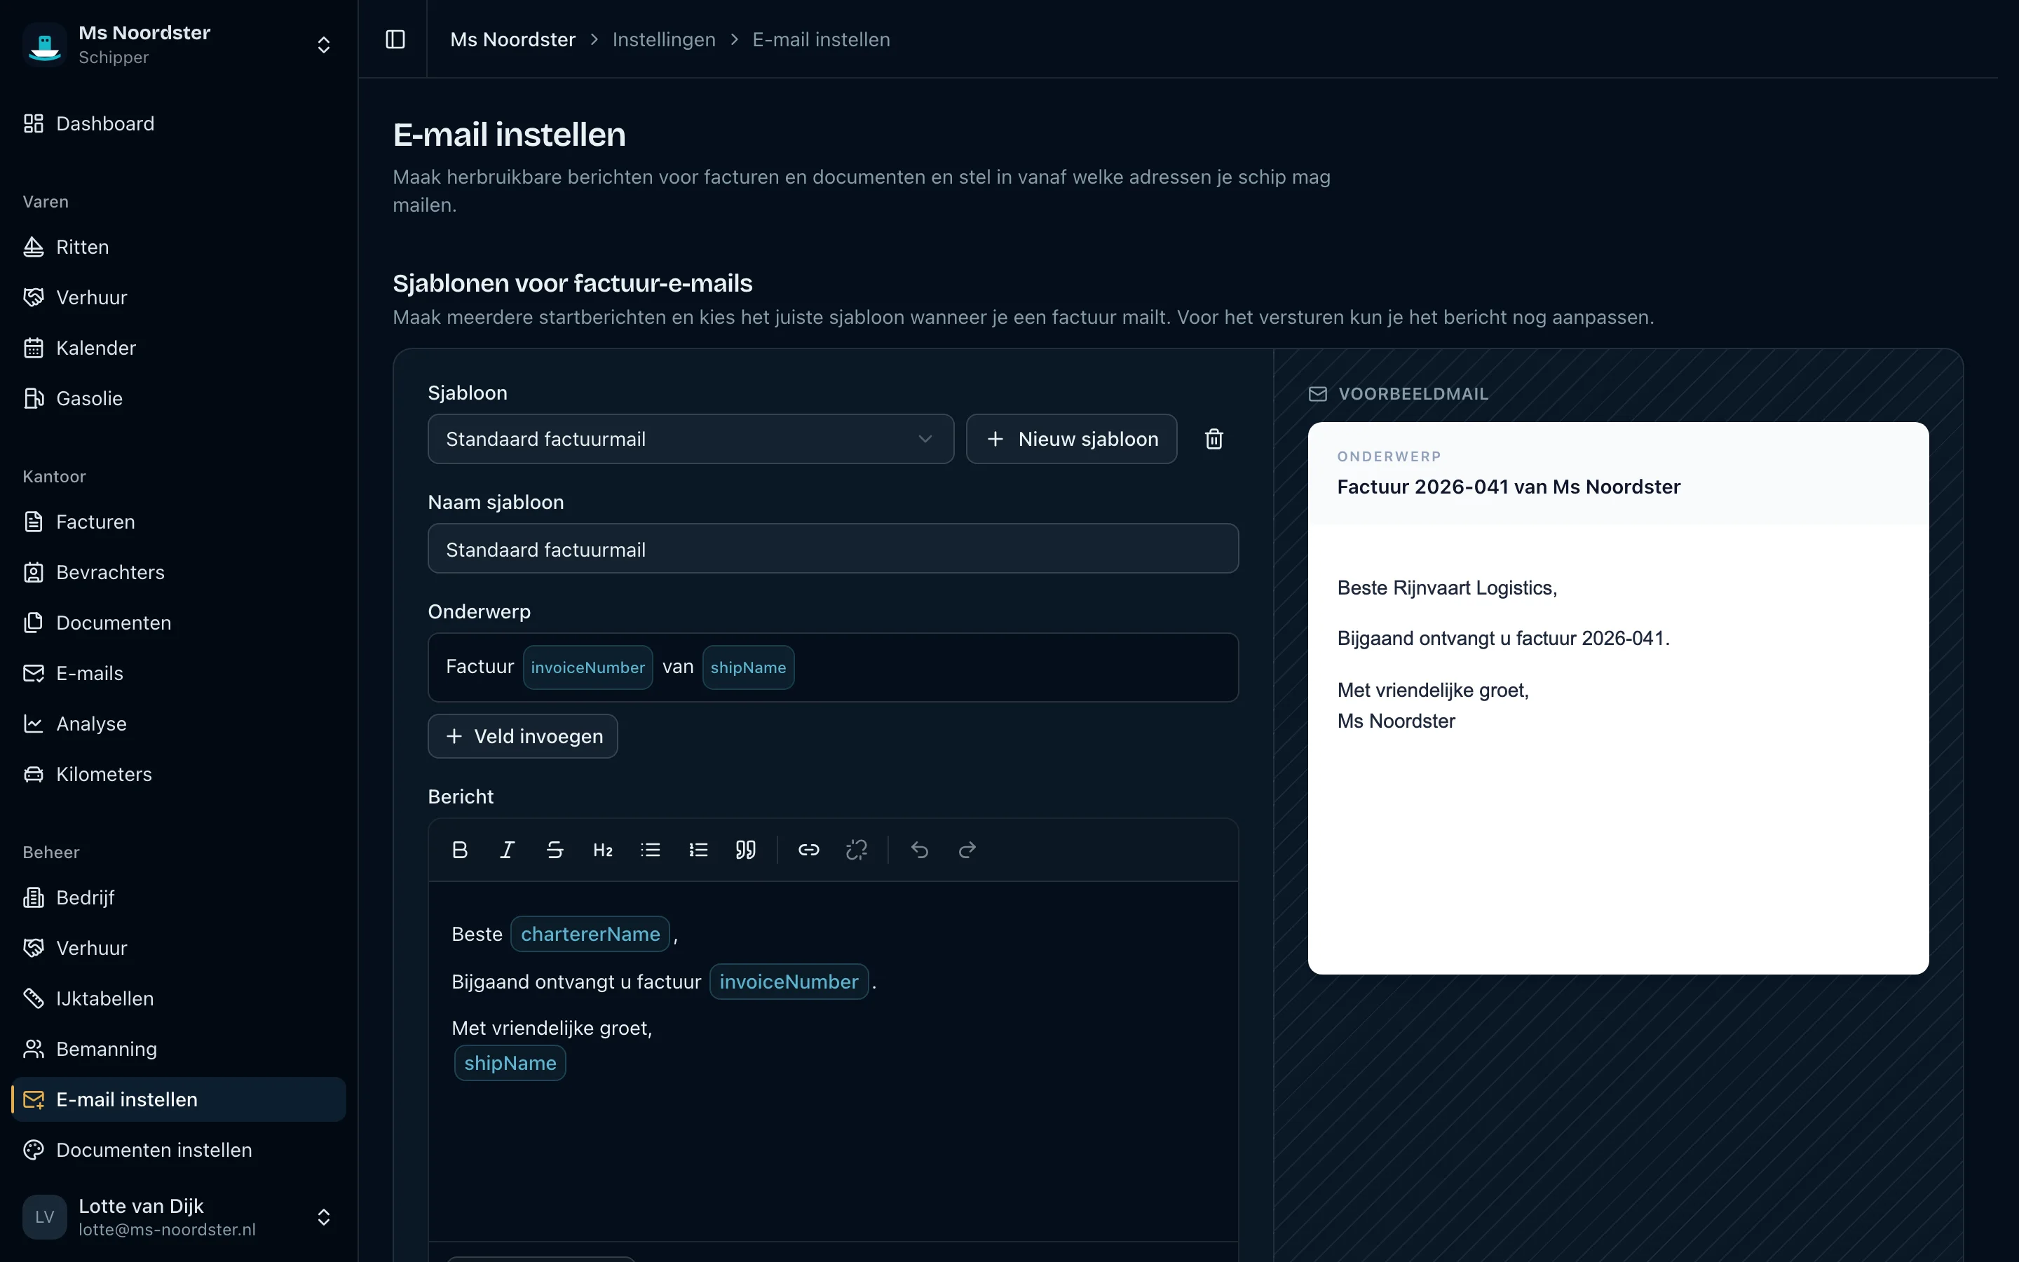This screenshot has width=2019, height=1262.
Task: Click the Bedrijf building icon
Action: (34, 897)
